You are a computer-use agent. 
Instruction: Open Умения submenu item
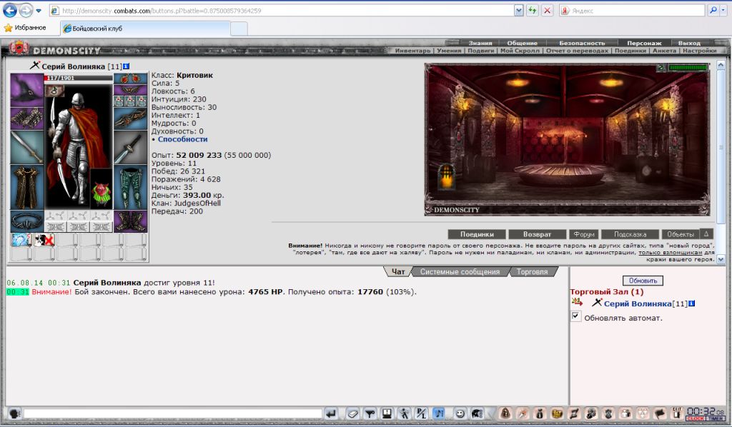(x=449, y=51)
